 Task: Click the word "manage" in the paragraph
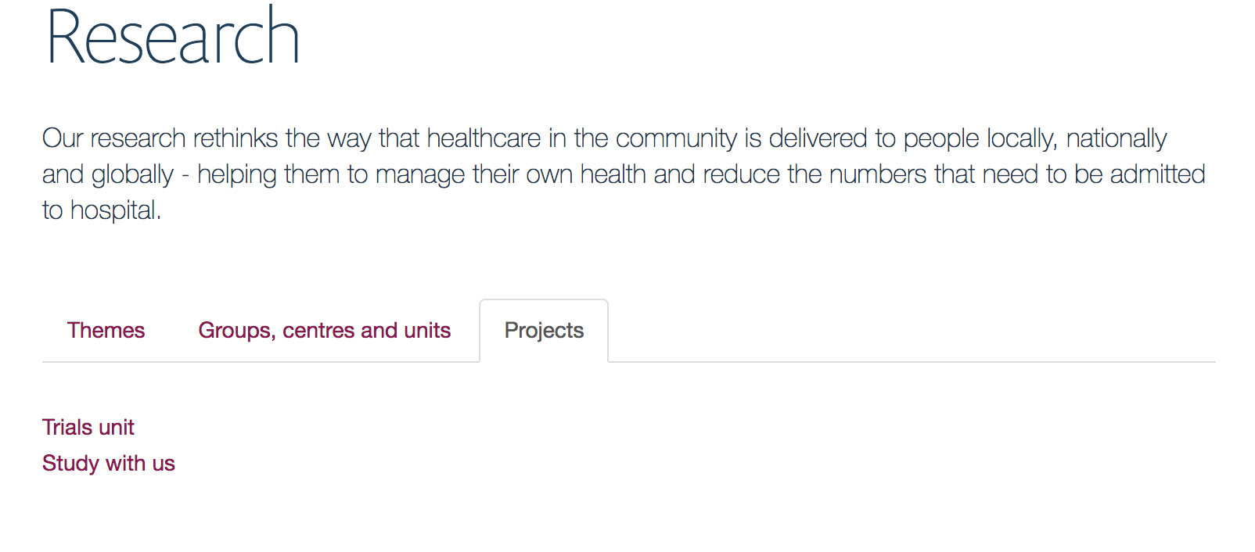[420, 174]
